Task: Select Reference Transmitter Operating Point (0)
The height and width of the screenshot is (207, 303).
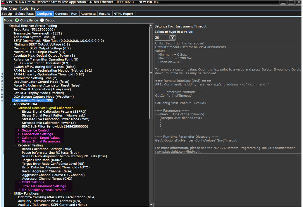Action: [46, 59]
